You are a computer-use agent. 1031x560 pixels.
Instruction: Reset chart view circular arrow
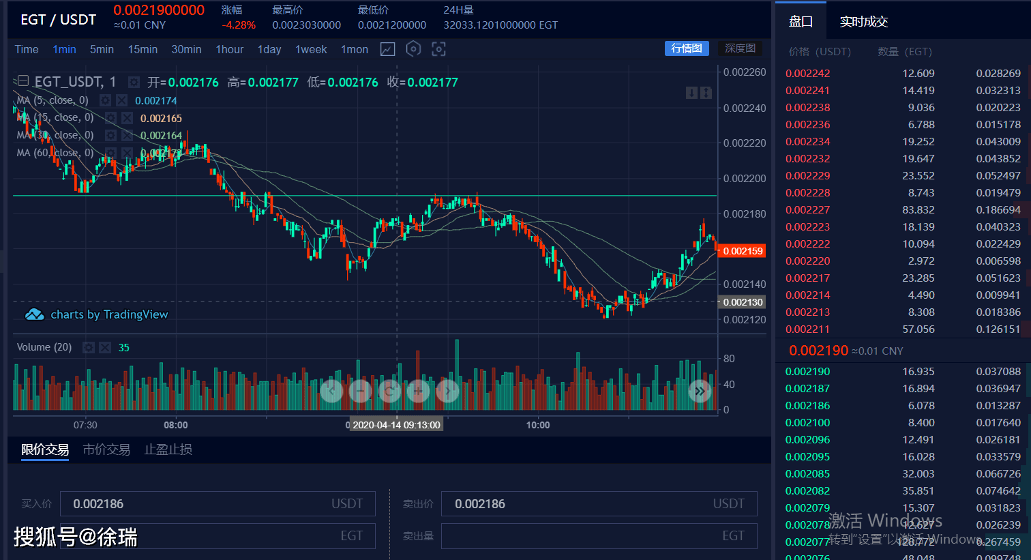(389, 391)
